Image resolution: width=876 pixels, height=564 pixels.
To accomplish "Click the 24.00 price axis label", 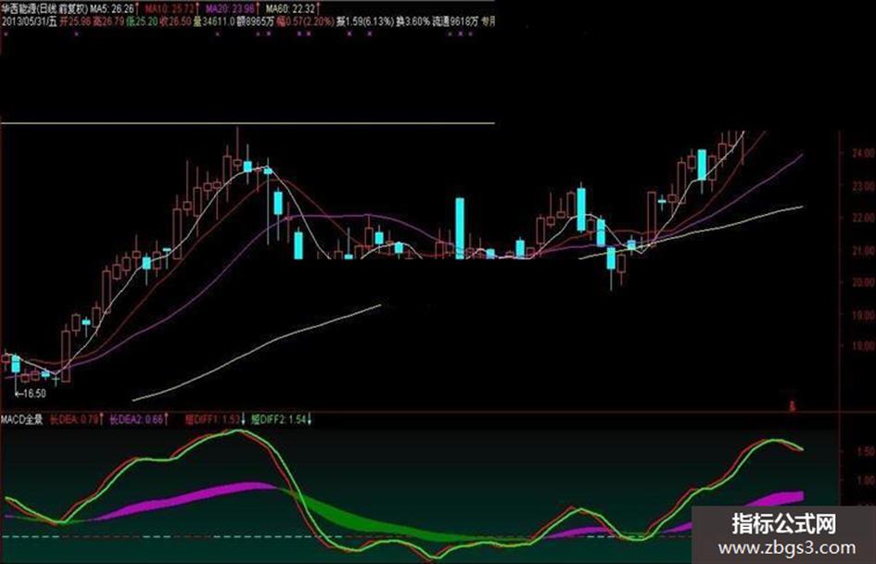I will click(863, 153).
